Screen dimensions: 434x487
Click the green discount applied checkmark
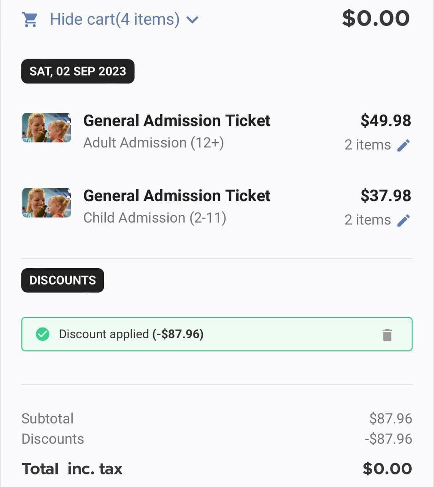click(x=43, y=334)
